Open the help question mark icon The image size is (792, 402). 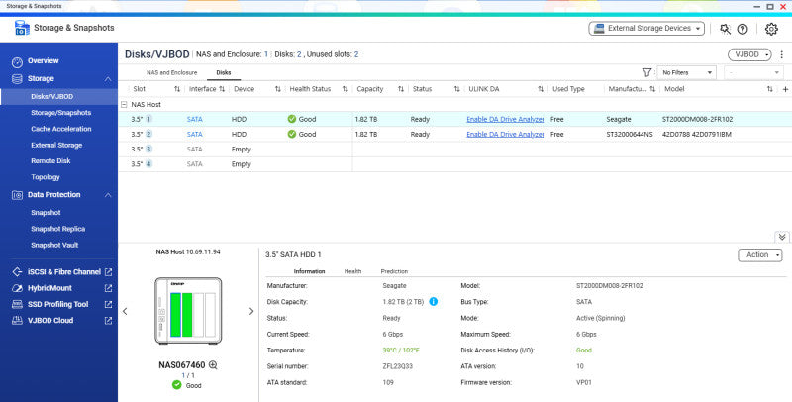click(742, 29)
